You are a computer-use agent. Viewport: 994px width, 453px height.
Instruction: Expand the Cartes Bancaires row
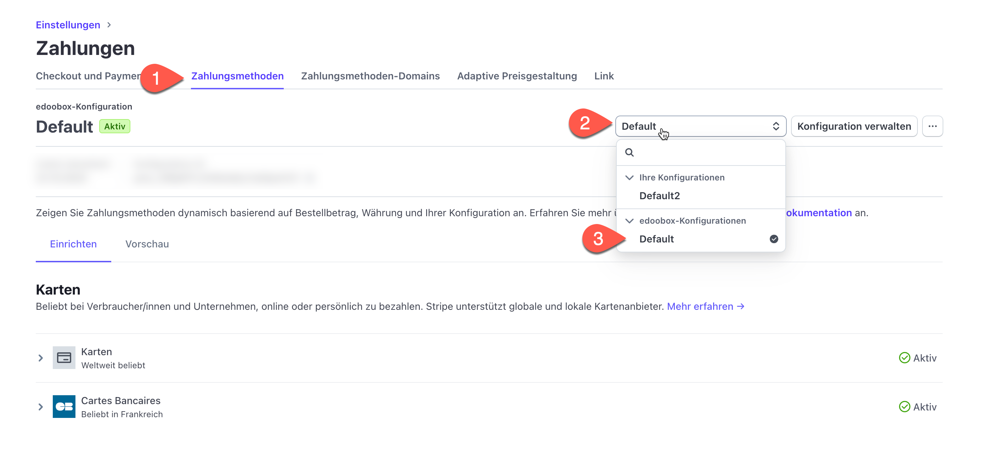[x=40, y=407]
